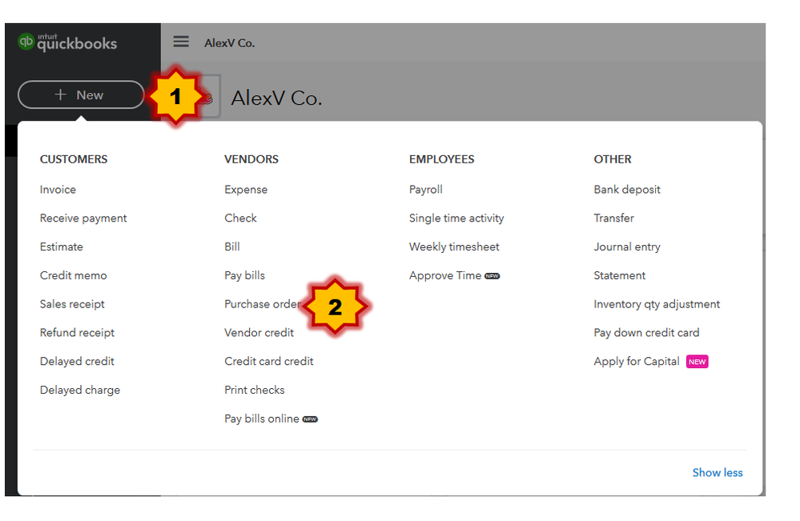Viewport: 800px width, 521px height.
Task: Toggle the hamburger navigation menu icon
Action: pos(181,42)
